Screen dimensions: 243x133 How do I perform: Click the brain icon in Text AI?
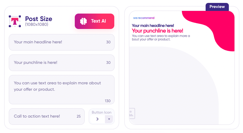pyautogui.click(x=83, y=21)
